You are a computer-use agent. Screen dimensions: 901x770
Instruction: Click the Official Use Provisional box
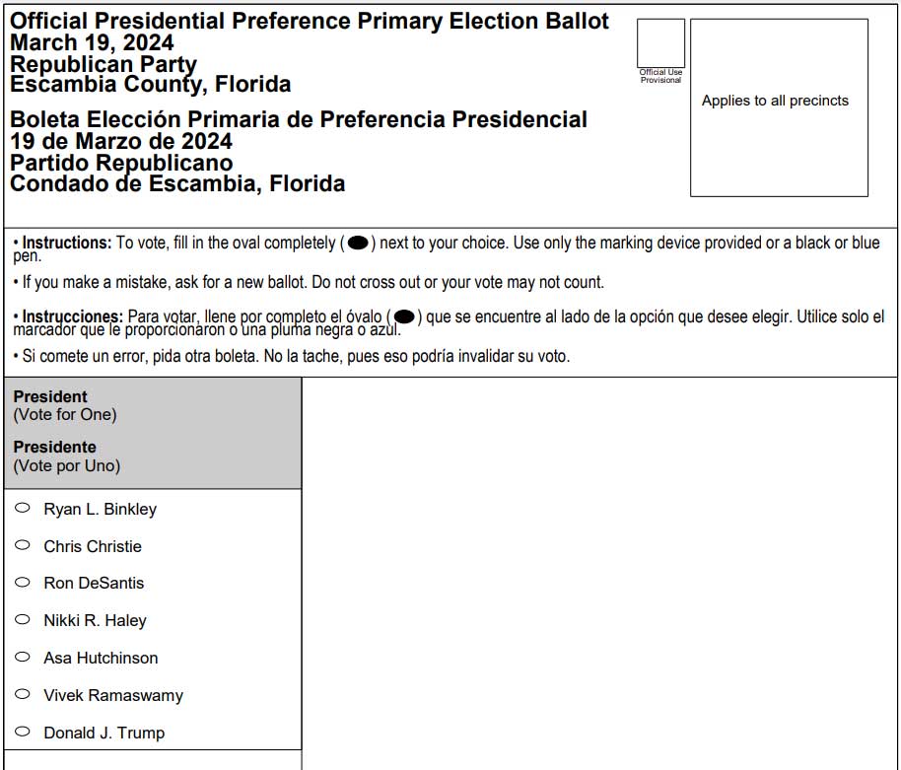pyautogui.click(x=660, y=43)
